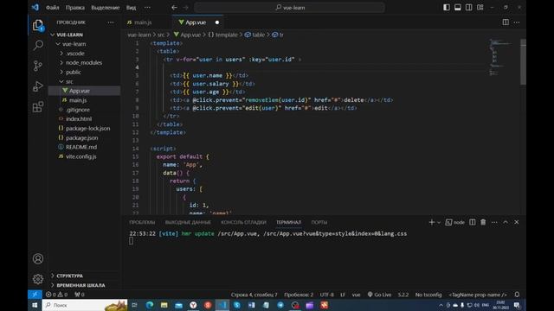Collapse the VUE-LEARN root section
Screen dimensions: 554x311
53,35
